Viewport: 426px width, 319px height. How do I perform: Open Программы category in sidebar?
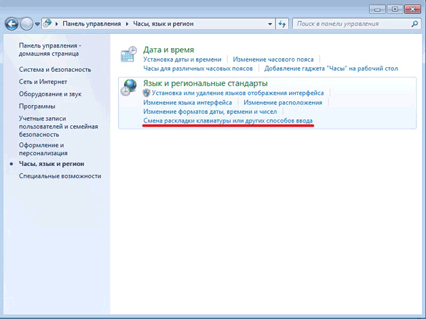click(x=37, y=106)
